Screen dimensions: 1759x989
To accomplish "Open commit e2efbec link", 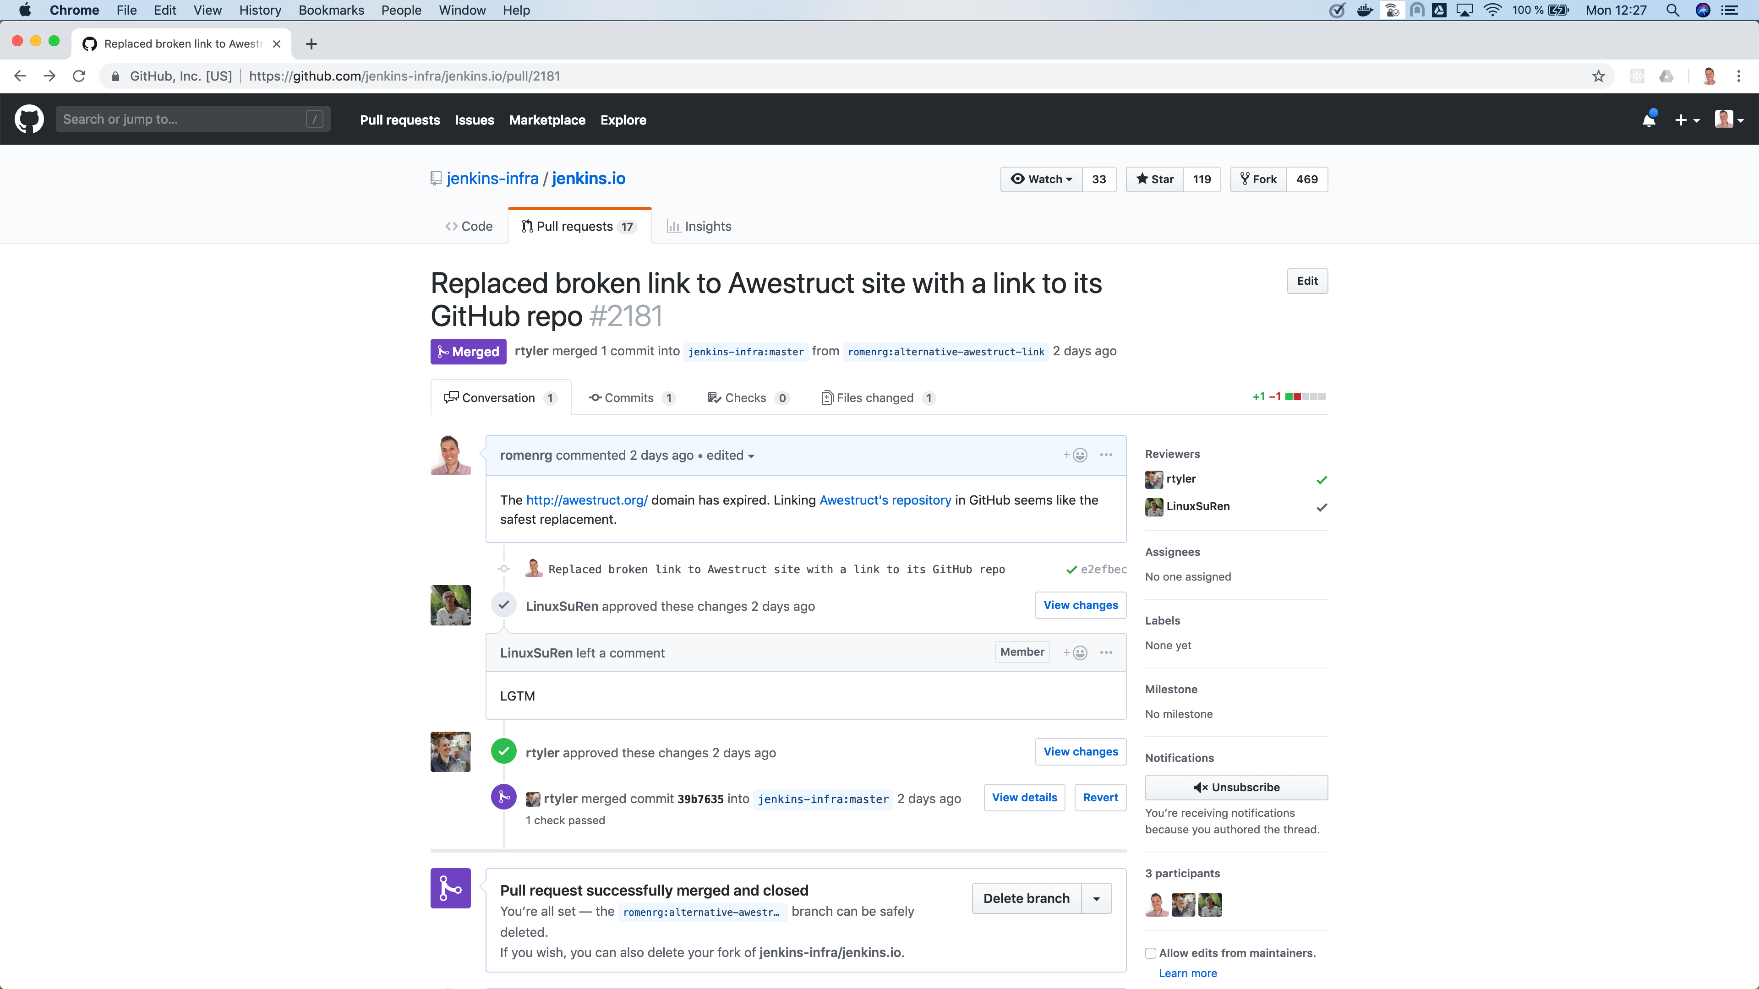I will pyautogui.click(x=1103, y=569).
